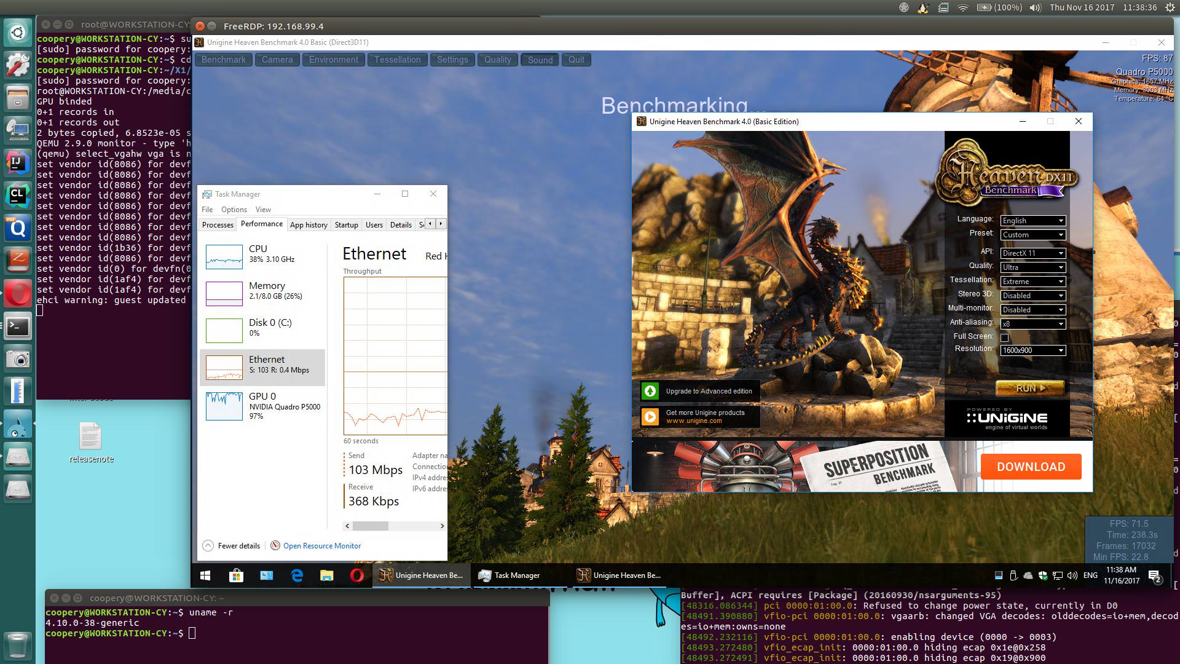The width and height of the screenshot is (1180, 664).
Task: Open Resource Monitor link
Action: click(321, 546)
